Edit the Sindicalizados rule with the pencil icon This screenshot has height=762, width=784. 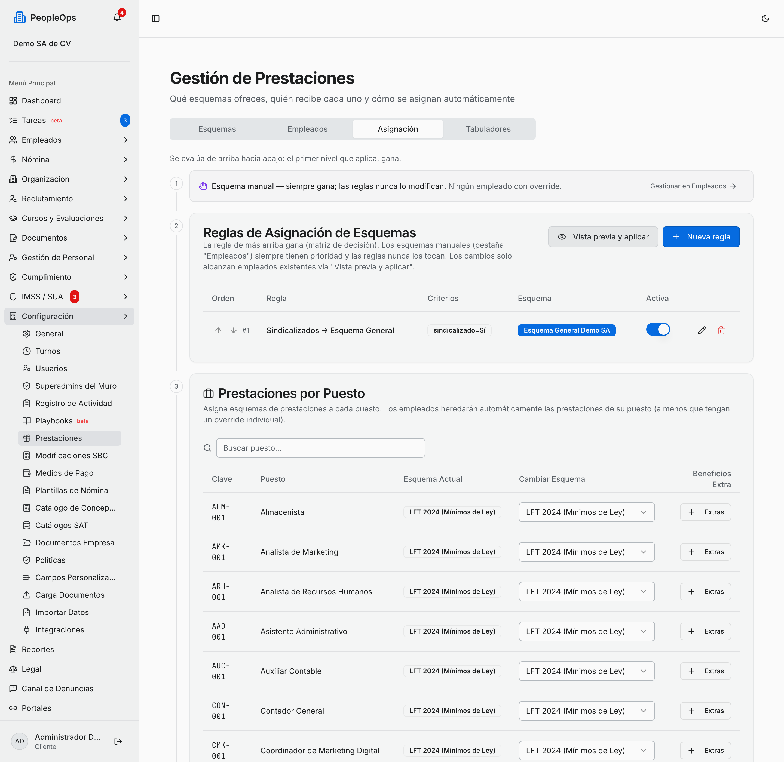point(702,330)
